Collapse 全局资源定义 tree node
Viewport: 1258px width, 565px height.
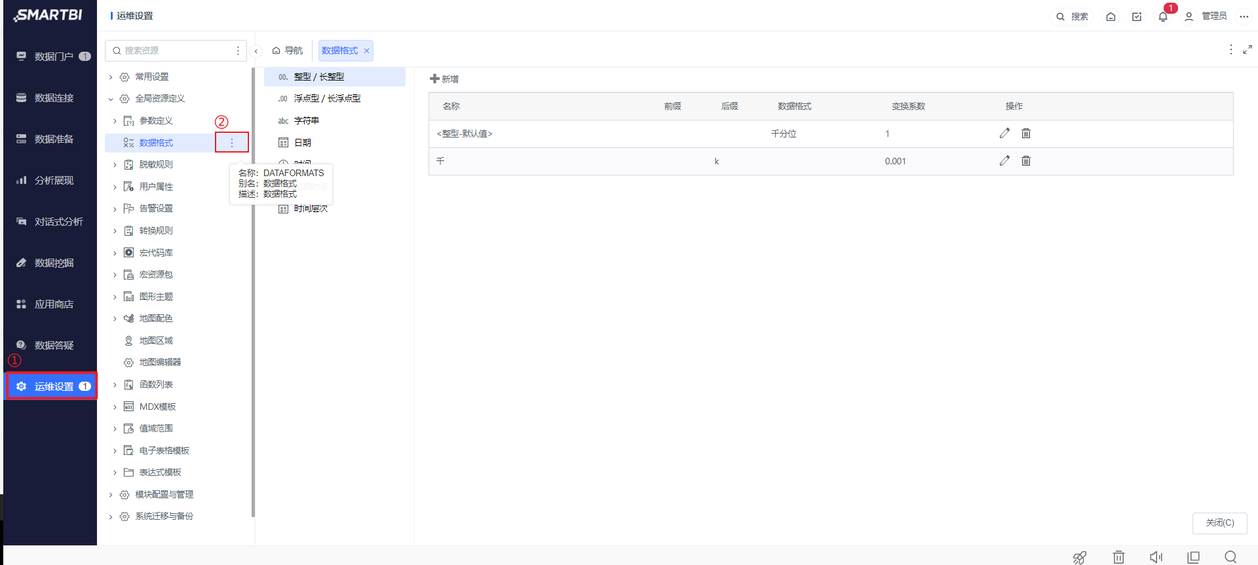(111, 99)
